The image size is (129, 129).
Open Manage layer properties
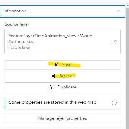click(62, 118)
